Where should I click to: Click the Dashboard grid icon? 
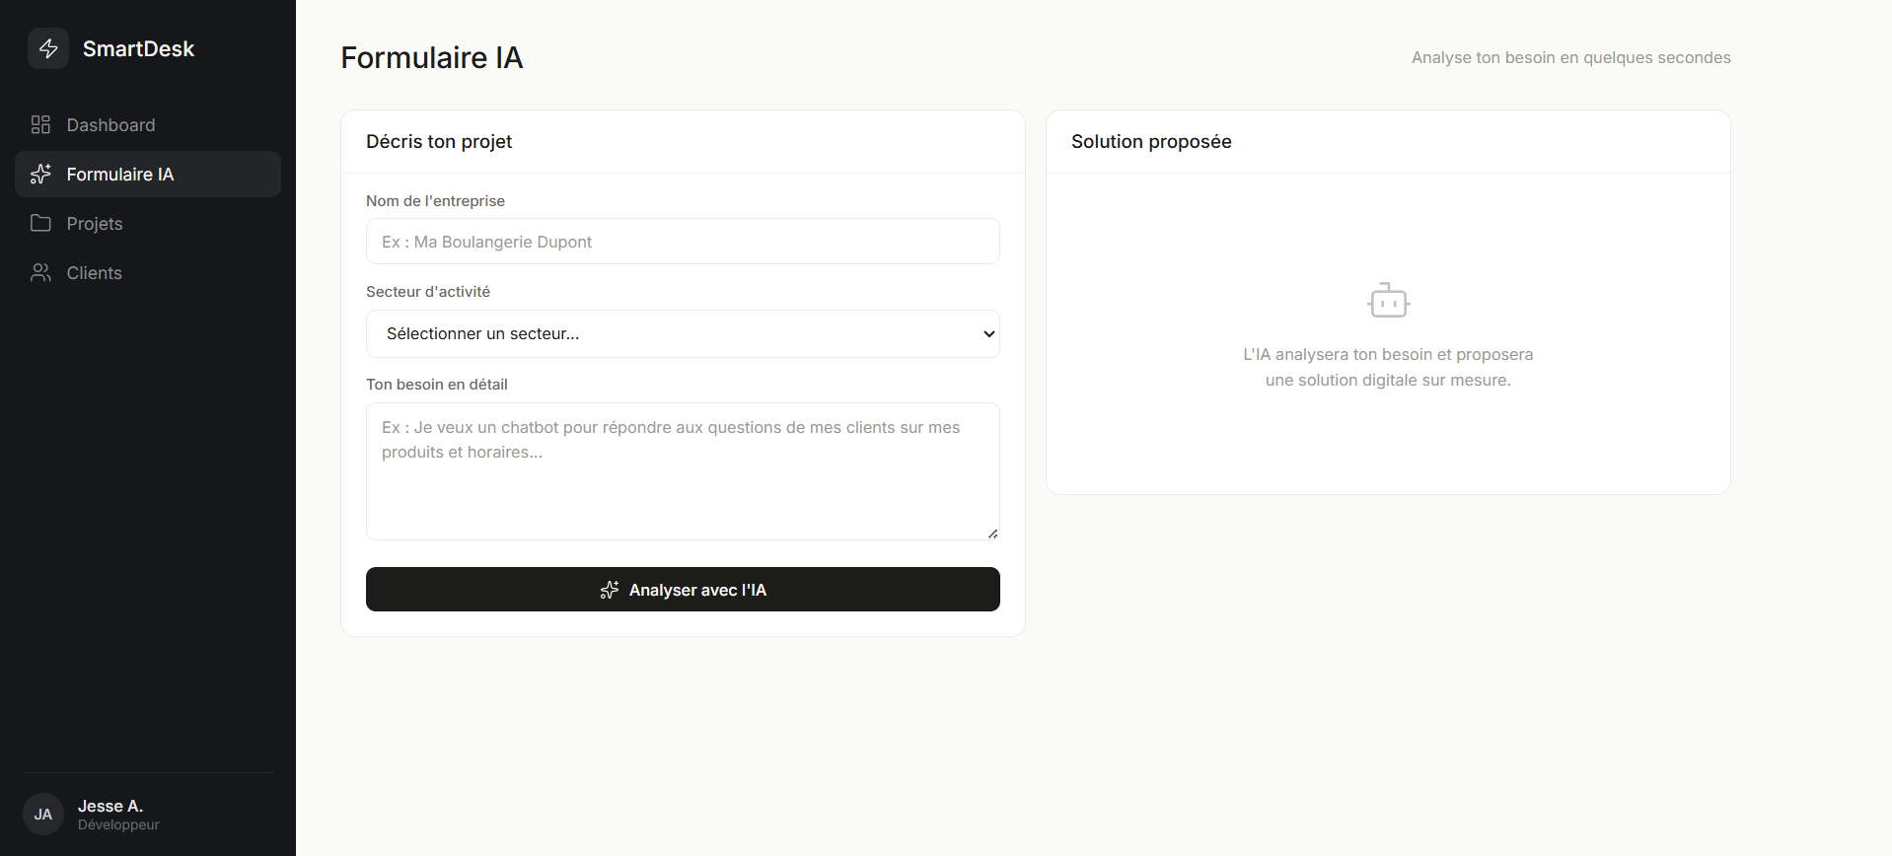point(40,124)
